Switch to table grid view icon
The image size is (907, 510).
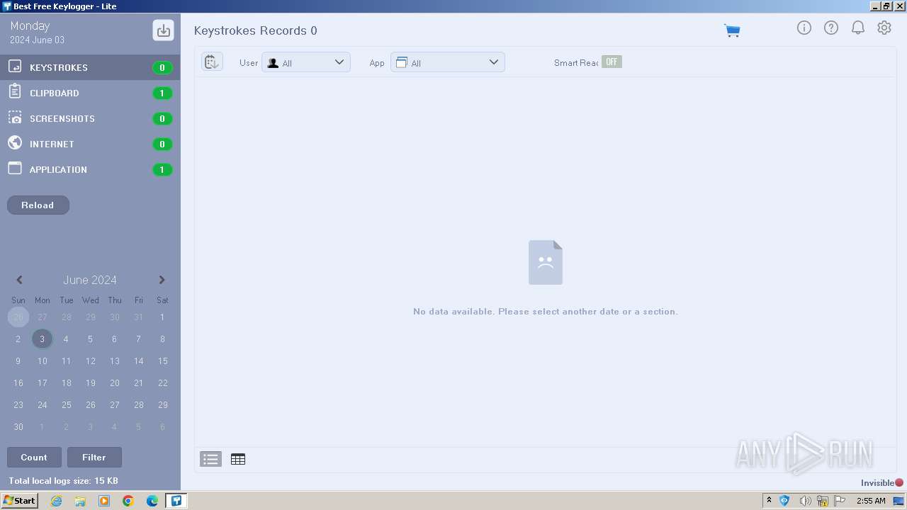[238, 459]
